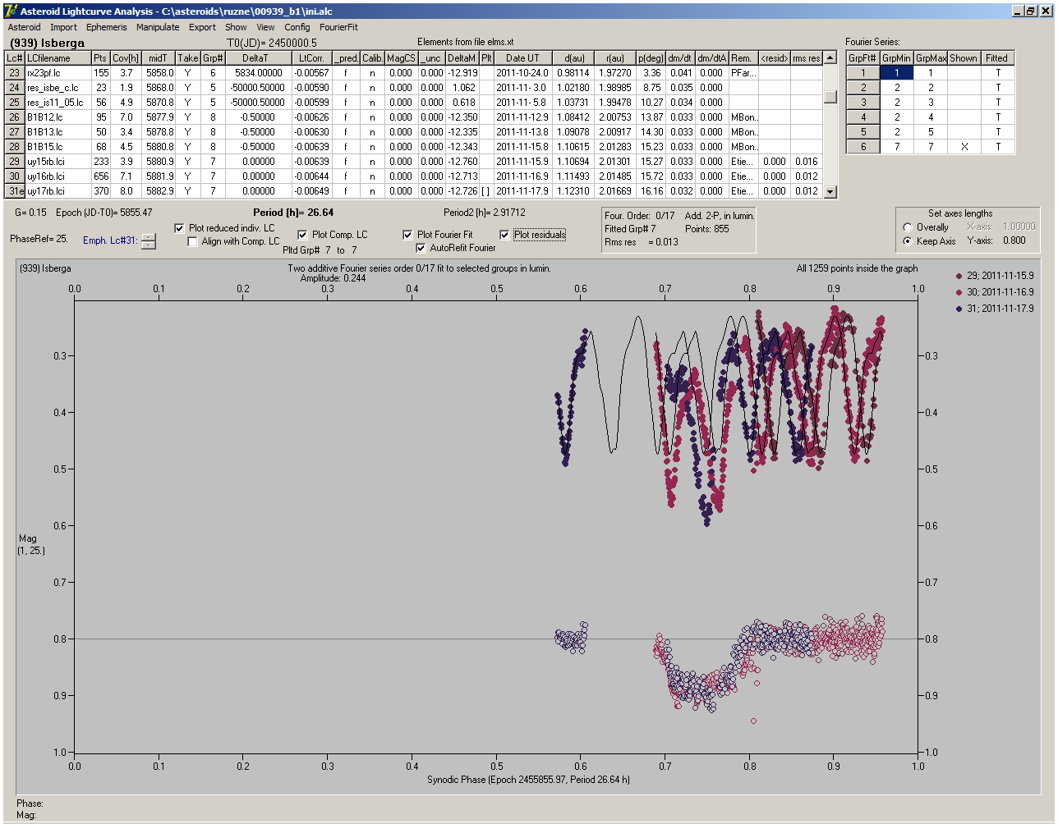
Task: Click Synodic Phase axis label
Action: coord(528,780)
